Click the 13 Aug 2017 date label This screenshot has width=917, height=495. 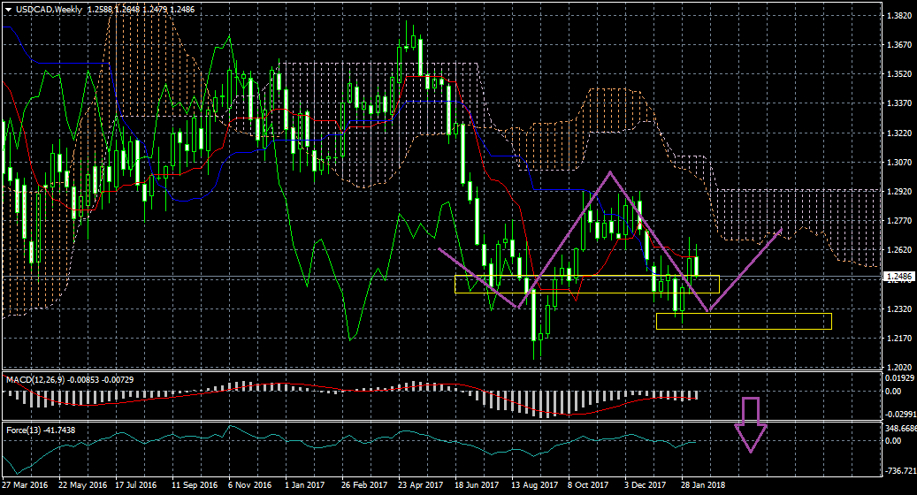tap(534, 485)
